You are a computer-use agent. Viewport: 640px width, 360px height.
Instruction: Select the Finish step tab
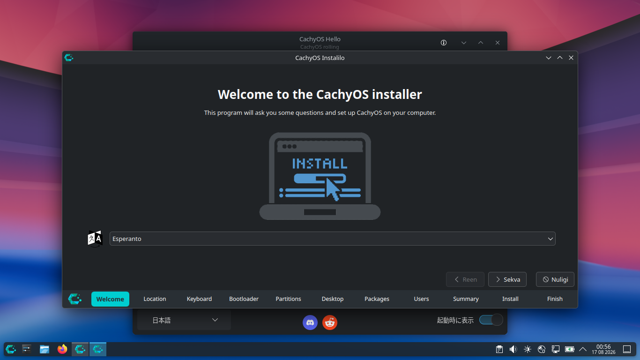(555, 299)
